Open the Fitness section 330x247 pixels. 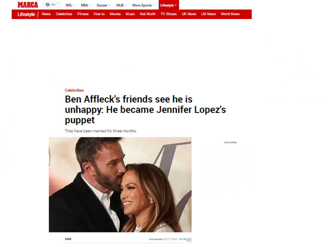tap(83, 14)
